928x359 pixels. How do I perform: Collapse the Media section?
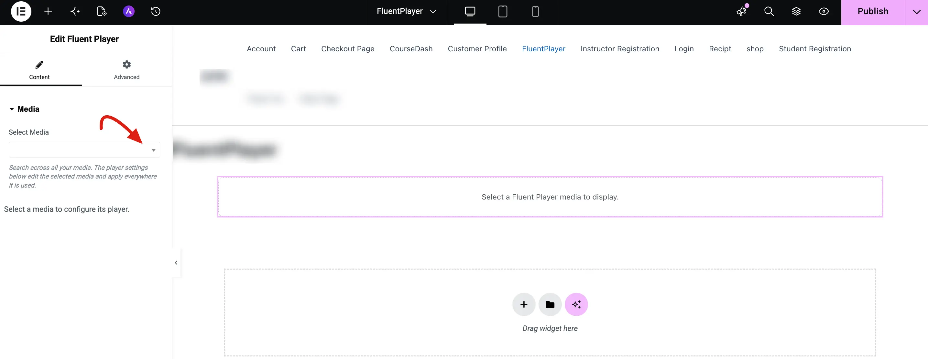click(x=24, y=109)
